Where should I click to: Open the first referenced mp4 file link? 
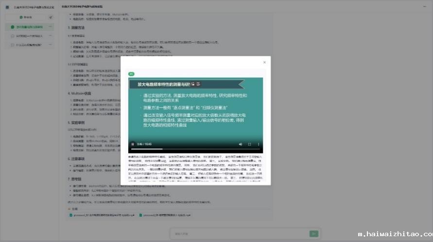pos(102,214)
